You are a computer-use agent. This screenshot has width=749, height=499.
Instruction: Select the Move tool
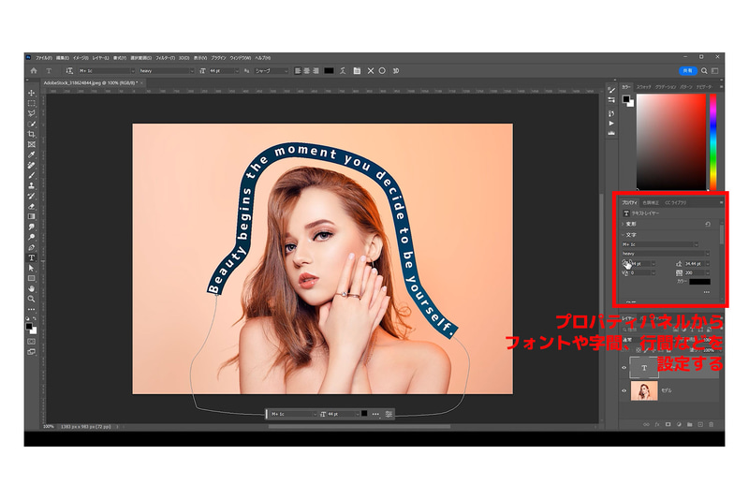[32, 93]
